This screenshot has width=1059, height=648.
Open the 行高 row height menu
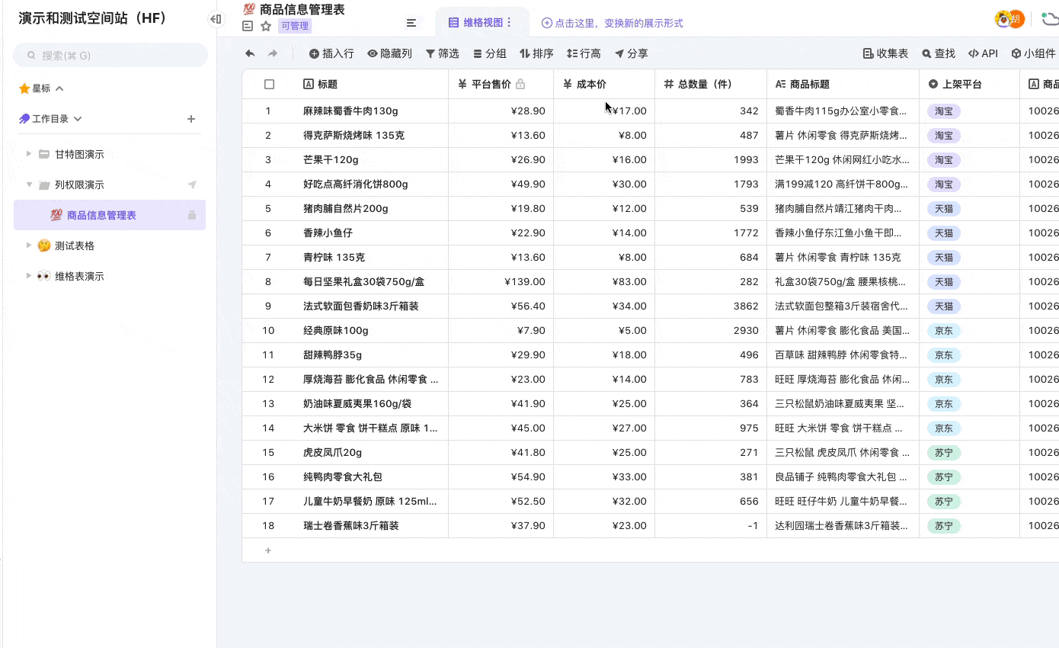click(584, 53)
